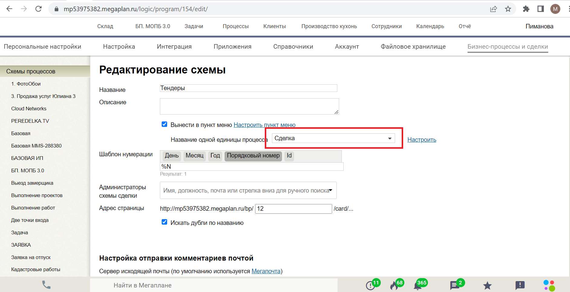Insert the Месяц numbering token
The width and height of the screenshot is (570, 292).
(x=194, y=156)
